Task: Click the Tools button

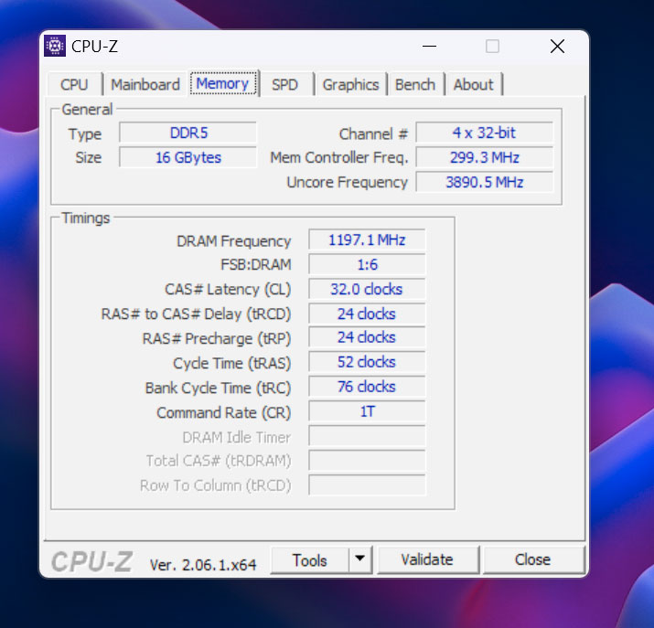Action: point(309,560)
